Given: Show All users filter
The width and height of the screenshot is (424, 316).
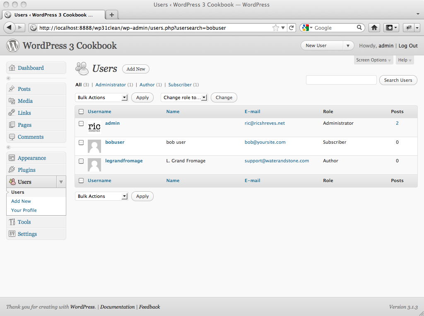Looking at the screenshot, I should tap(78, 84).
